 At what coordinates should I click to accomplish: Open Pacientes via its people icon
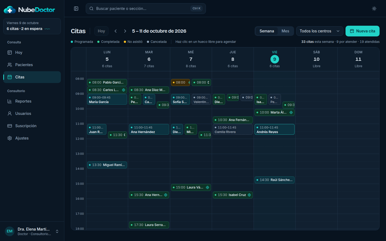pyautogui.click(x=10, y=65)
